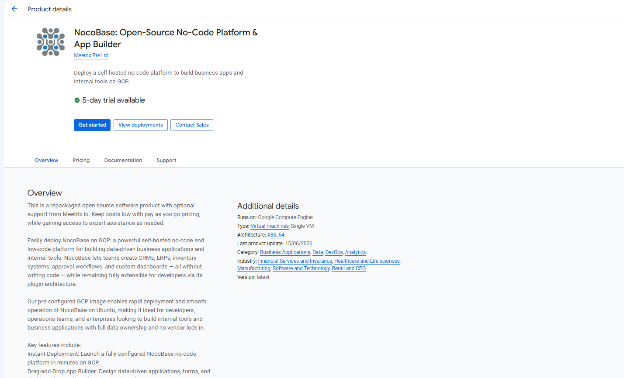Open the Retail and CPG industry link
Image resolution: width=624 pixels, height=378 pixels.
(x=349, y=268)
